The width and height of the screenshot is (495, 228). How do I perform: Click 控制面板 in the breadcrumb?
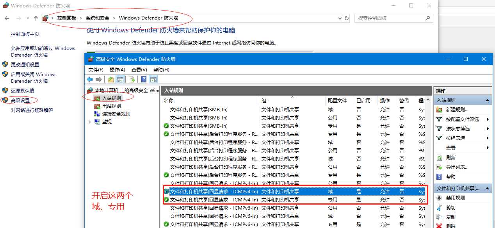tap(67, 18)
